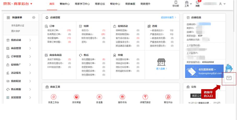Image resolution: width=237 pixels, height=120 pixels.
Task: Click the 违规 section link icon
Action: [x=149, y=26]
